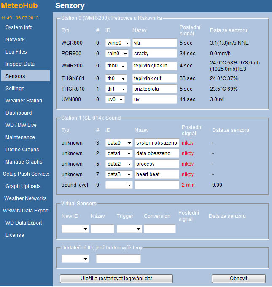Select the '24.0°C 37%' sensor data
The image size is (272, 287).
pyautogui.click(x=224, y=78)
